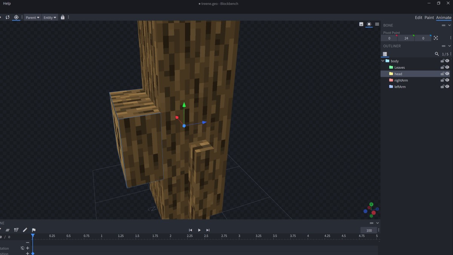Click the blue Z axis gizmo arrow

pyautogui.click(x=204, y=122)
